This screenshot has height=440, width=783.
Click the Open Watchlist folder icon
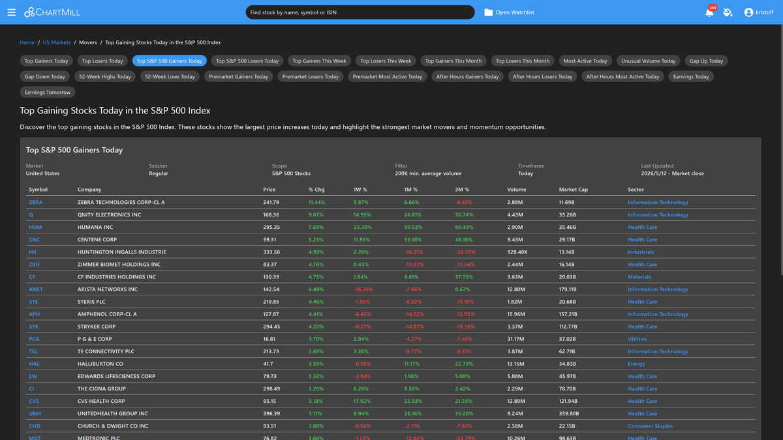click(488, 12)
